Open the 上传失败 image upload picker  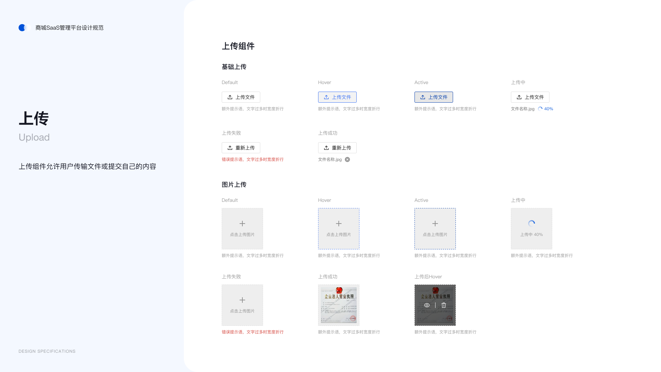coord(242,305)
